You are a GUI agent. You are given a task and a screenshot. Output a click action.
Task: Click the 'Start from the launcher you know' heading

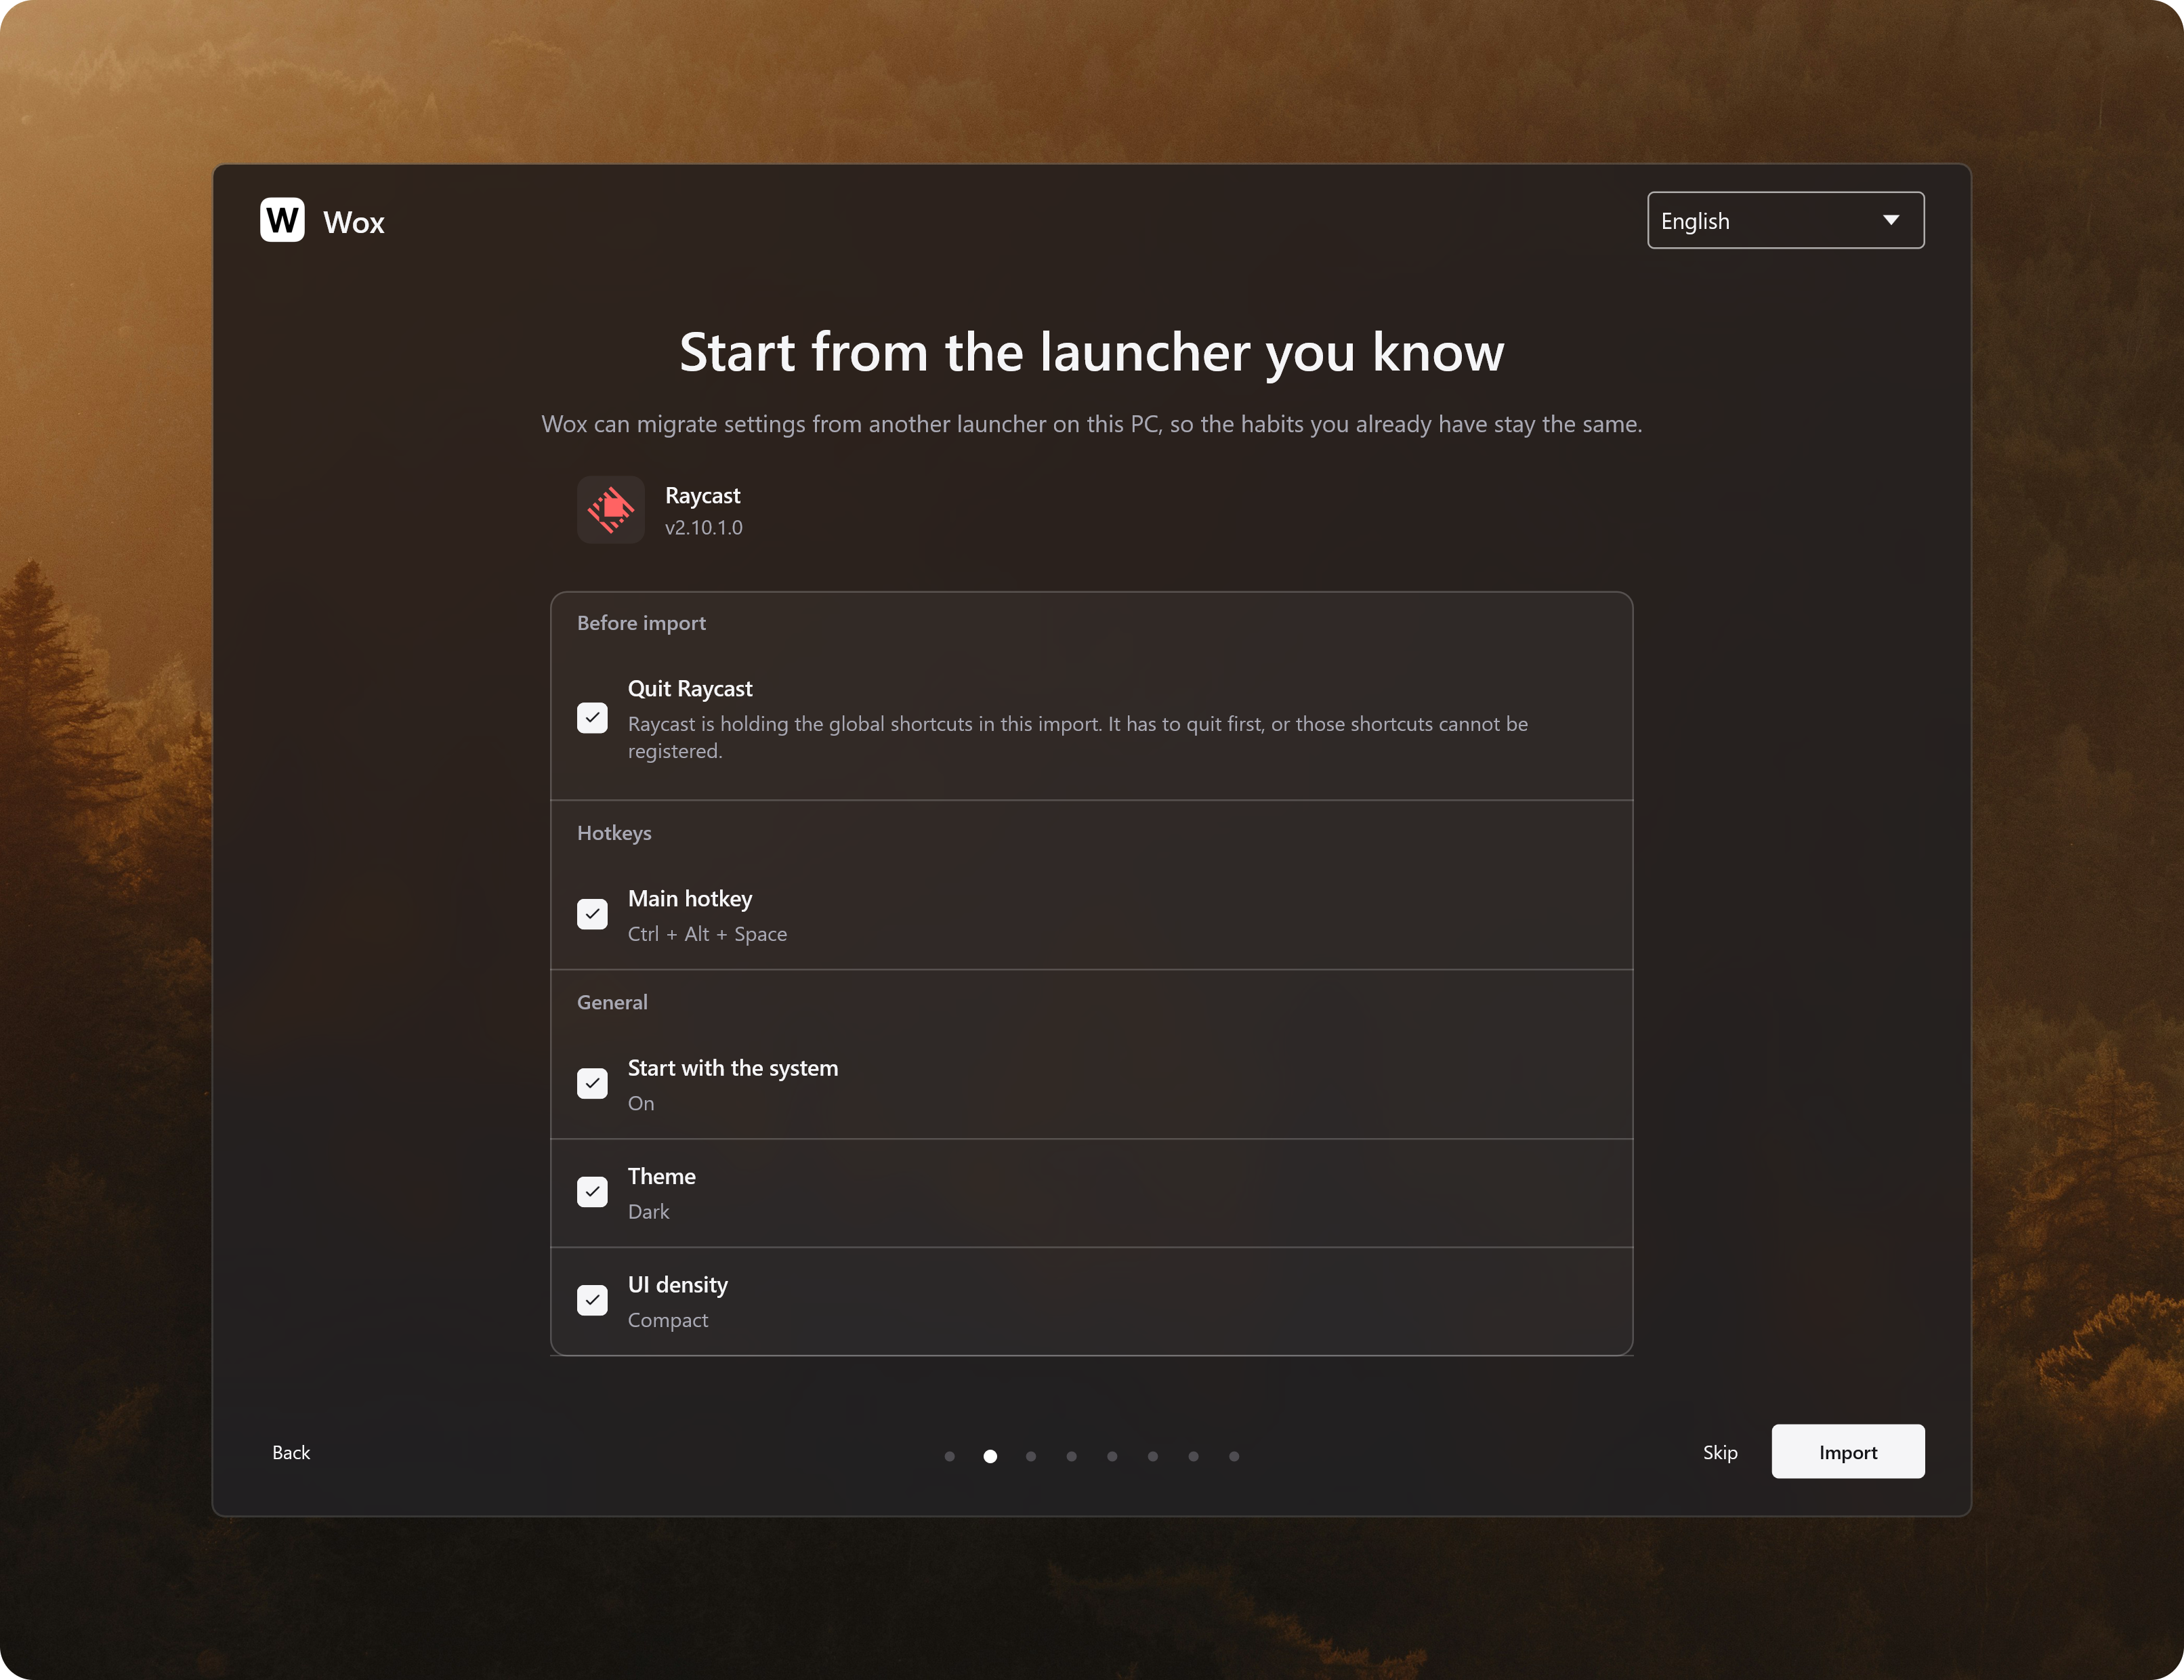pyautogui.click(x=1092, y=352)
